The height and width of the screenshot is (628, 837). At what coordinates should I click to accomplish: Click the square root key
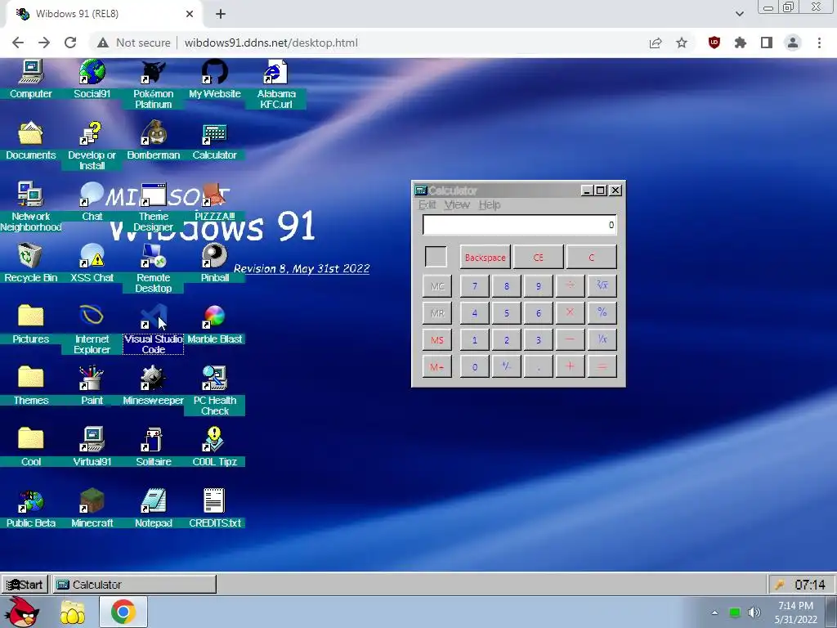coord(602,285)
